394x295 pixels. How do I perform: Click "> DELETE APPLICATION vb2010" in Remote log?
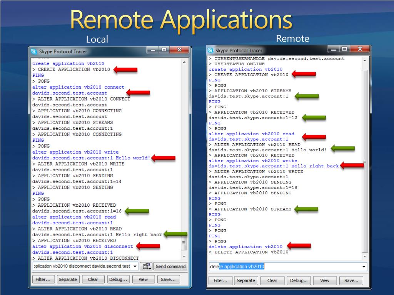pyautogui.click(x=249, y=252)
